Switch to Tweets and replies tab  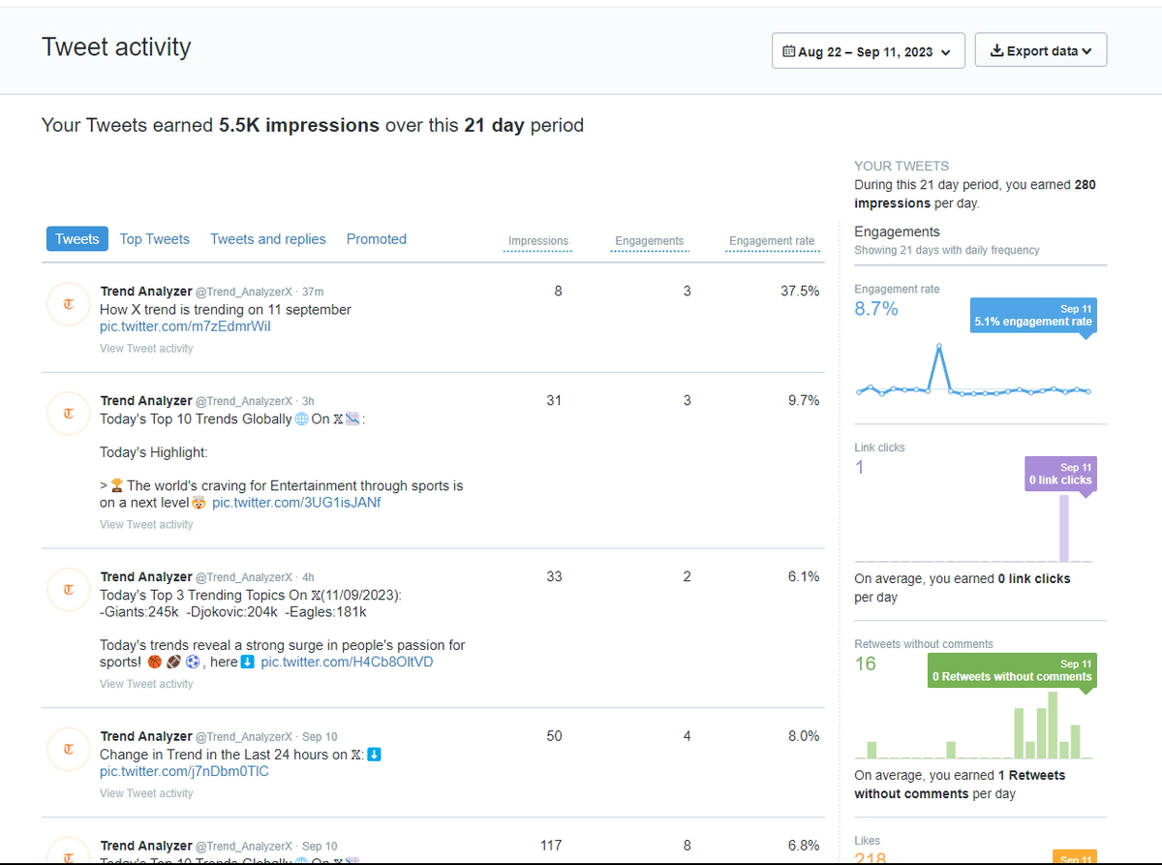[268, 239]
